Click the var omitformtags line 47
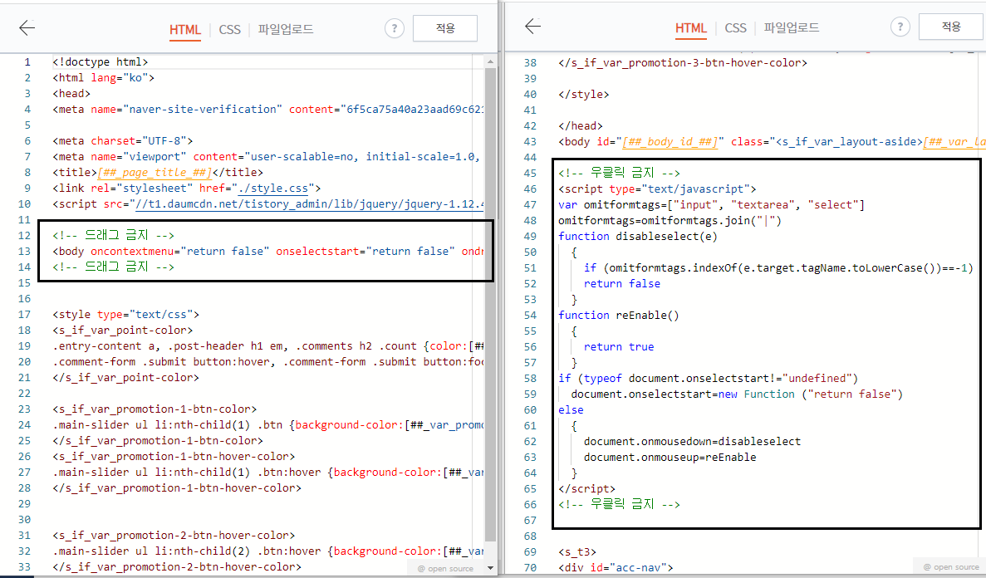Screen dimensions: 986x578 click(x=712, y=204)
